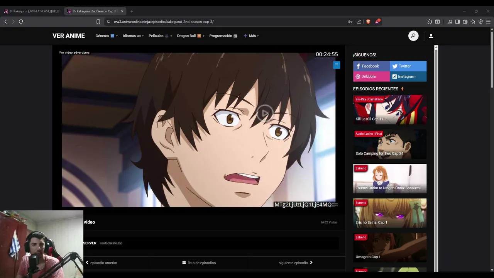Open Eris no Seihai Cap 1 thumbnail
Image resolution: width=494 pixels, height=278 pixels.
390,213
